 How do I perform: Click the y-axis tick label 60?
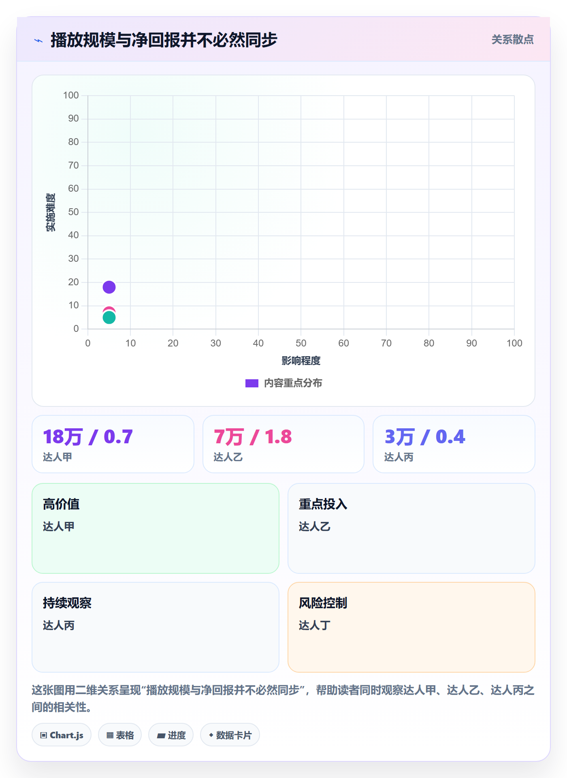tap(73, 188)
